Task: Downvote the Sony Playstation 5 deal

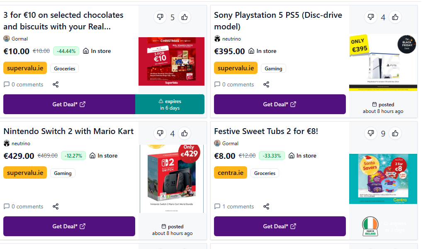Action: [x=371, y=17]
